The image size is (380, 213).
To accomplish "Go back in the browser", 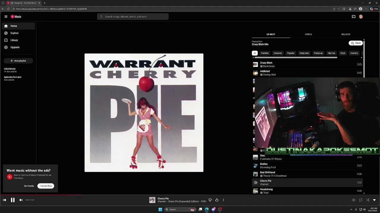I will (x=3, y=9).
